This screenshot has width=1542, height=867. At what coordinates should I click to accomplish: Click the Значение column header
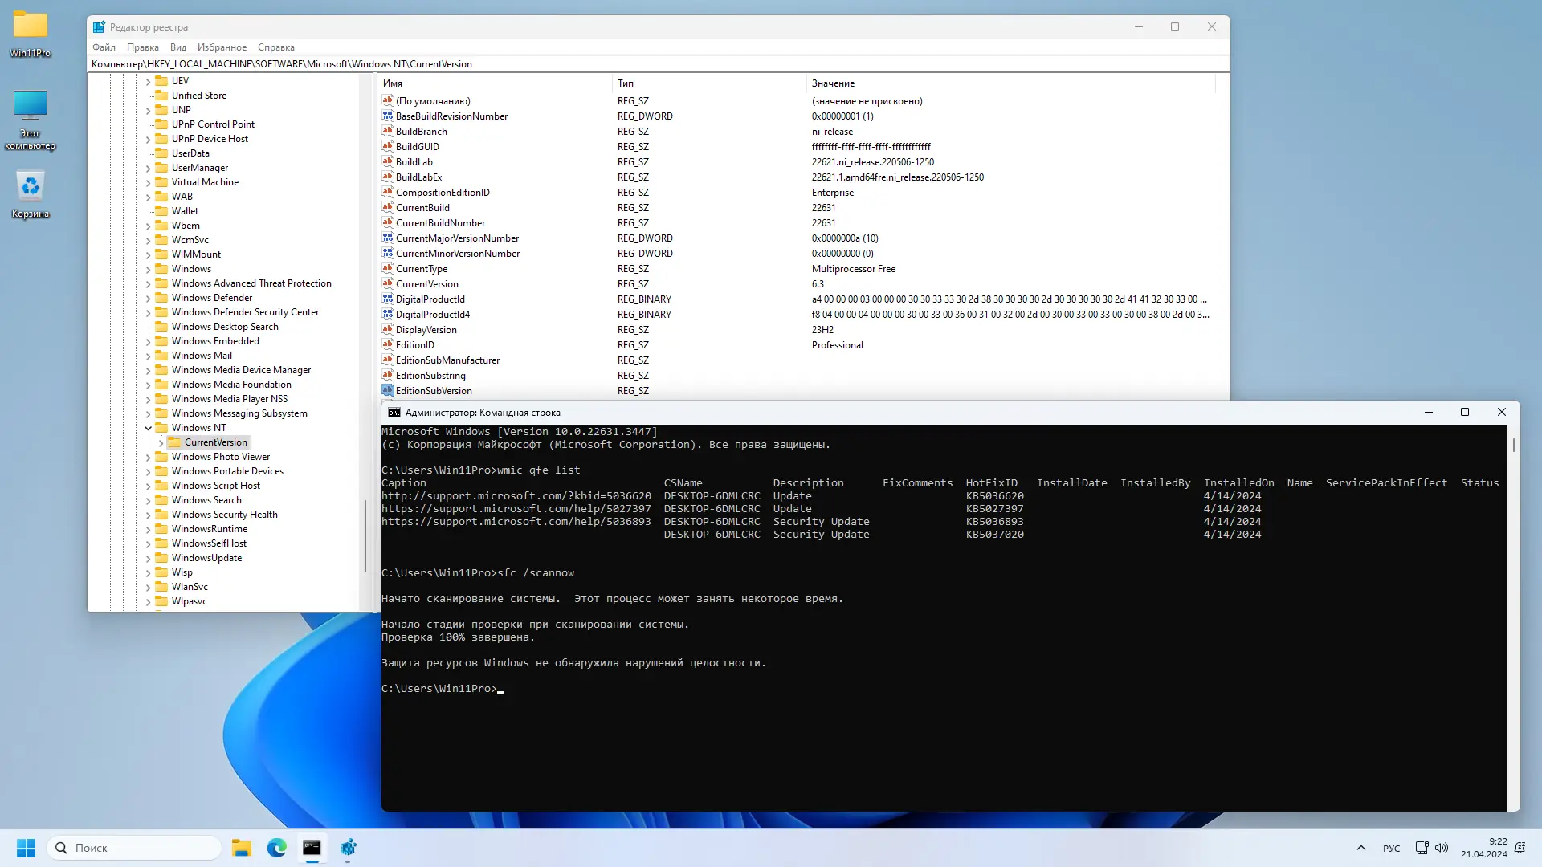[833, 83]
